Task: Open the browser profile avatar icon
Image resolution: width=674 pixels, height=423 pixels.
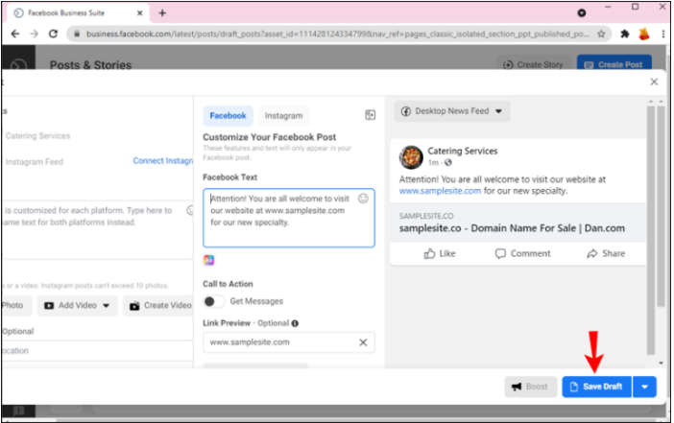Action: coord(644,34)
